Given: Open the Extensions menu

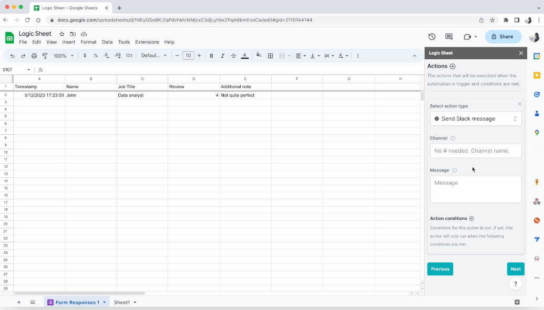Looking at the screenshot, I should click(147, 42).
